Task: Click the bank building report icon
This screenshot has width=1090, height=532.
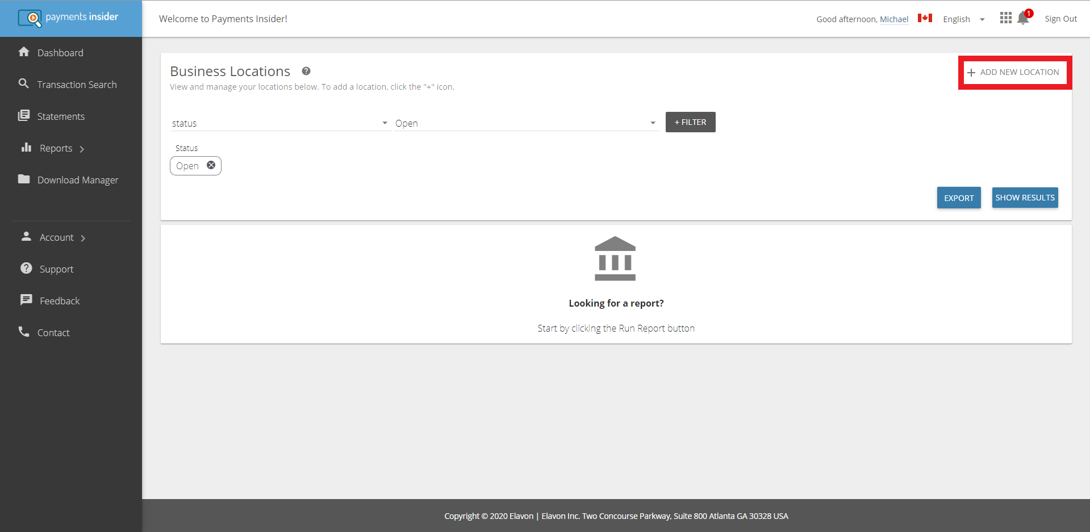Action: pos(615,258)
